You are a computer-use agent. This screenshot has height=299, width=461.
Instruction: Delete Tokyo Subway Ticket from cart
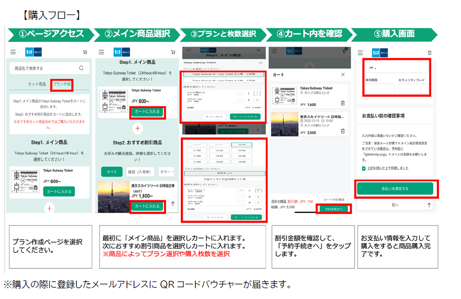[x=343, y=103]
